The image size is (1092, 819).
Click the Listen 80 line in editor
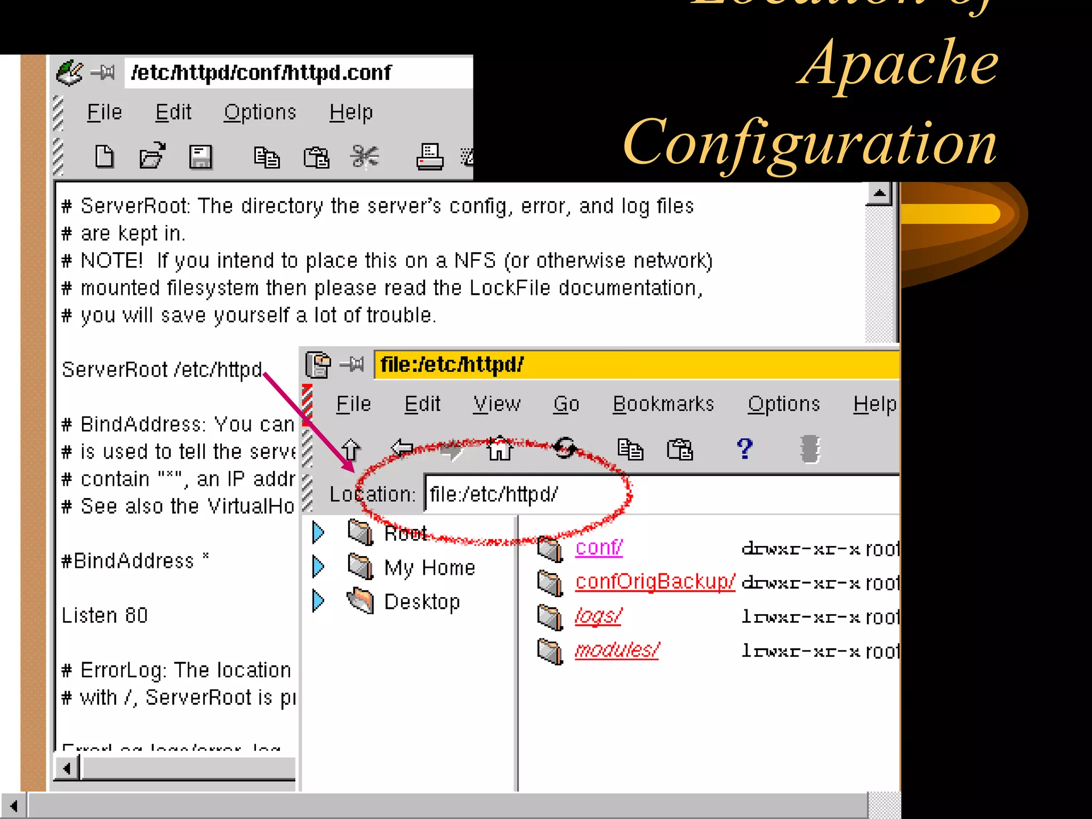(x=105, y=615)
